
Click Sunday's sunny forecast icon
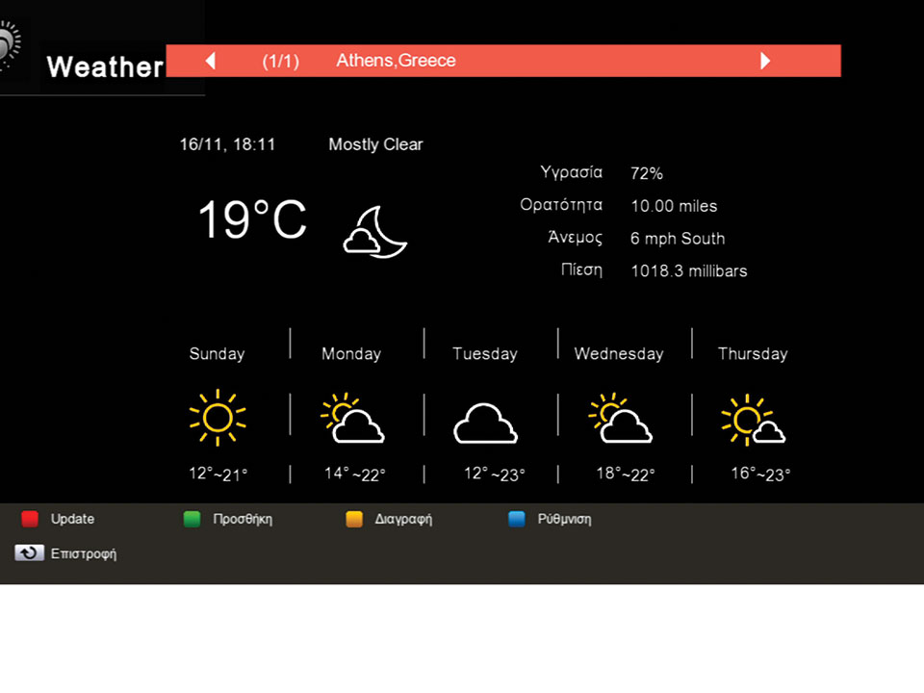click(217, 417)
